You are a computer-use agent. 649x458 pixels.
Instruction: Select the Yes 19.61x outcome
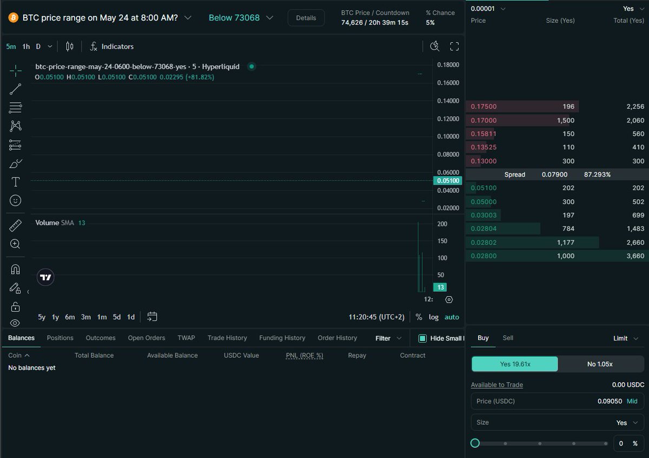tap(514, 364)
